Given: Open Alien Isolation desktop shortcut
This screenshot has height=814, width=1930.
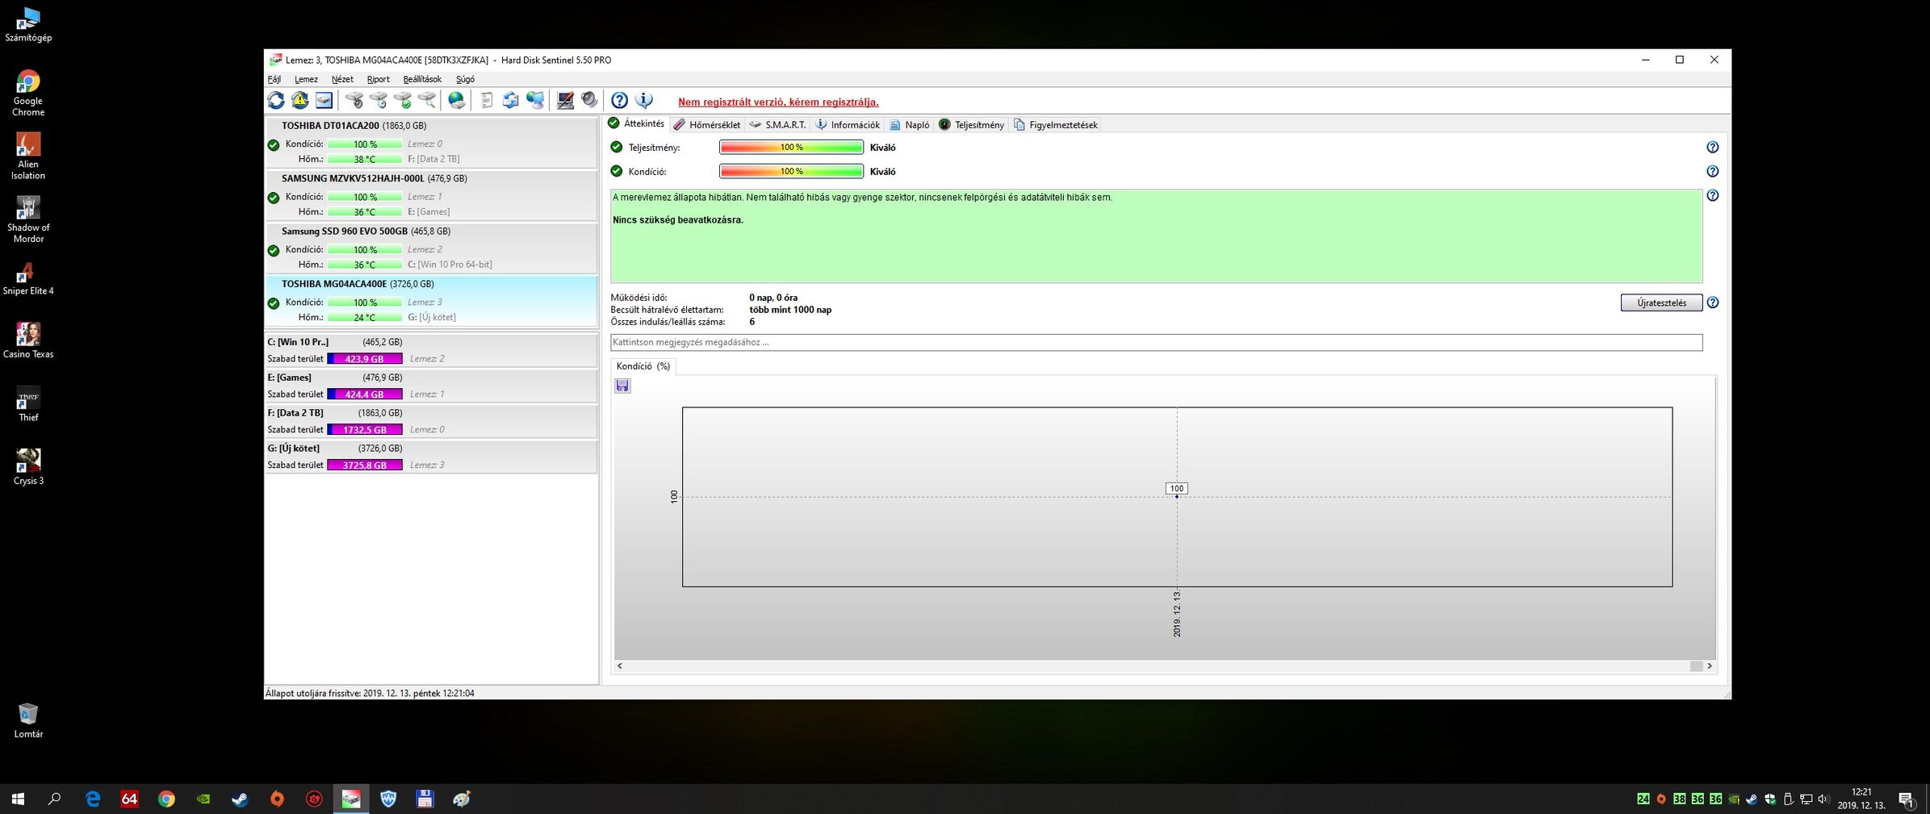Looking at the screenshot, I should (28, 156).
